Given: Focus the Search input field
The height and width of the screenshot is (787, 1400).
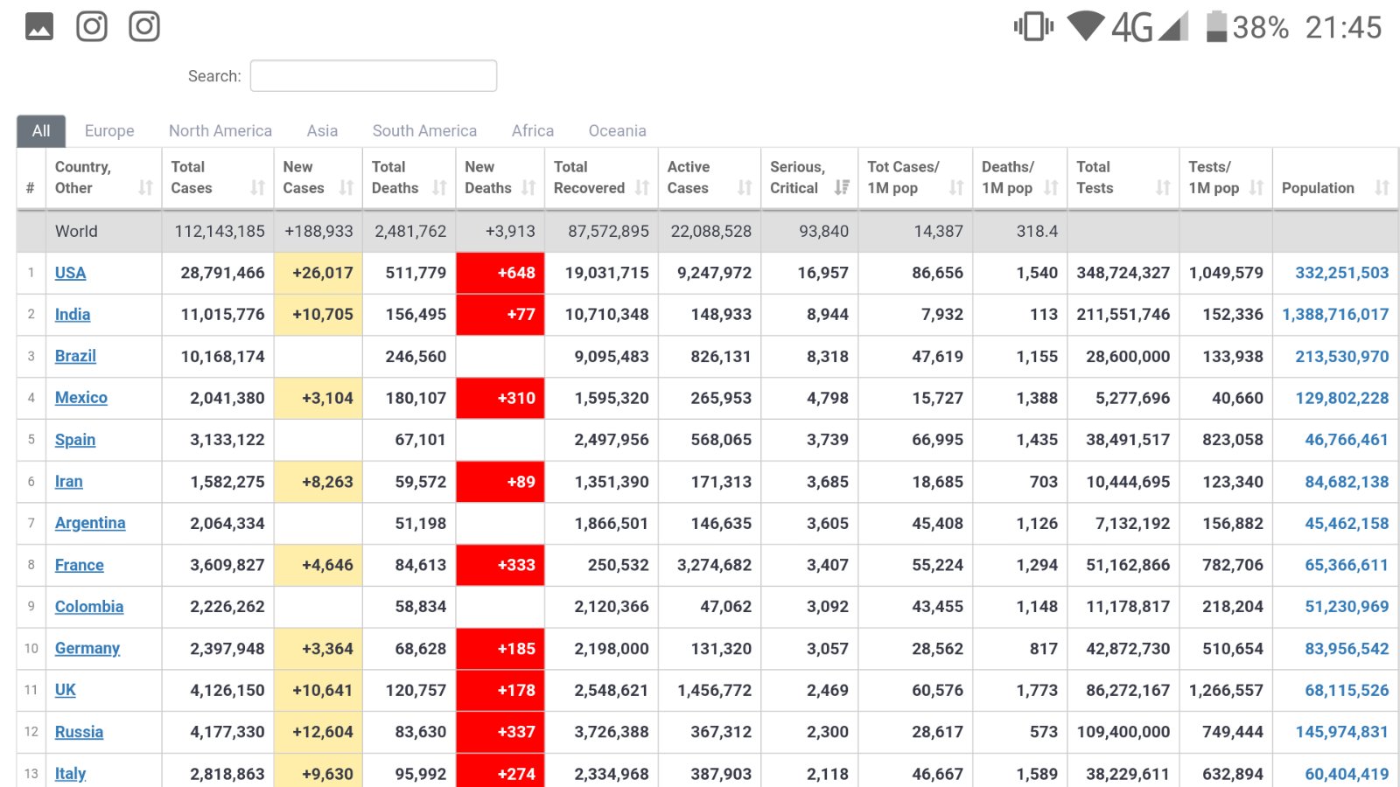Looking at the screenshot, I should coord(374,76).
